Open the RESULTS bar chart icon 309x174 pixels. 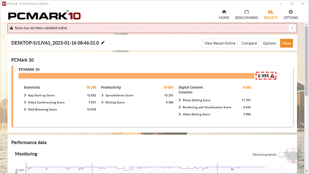point(271,12)
